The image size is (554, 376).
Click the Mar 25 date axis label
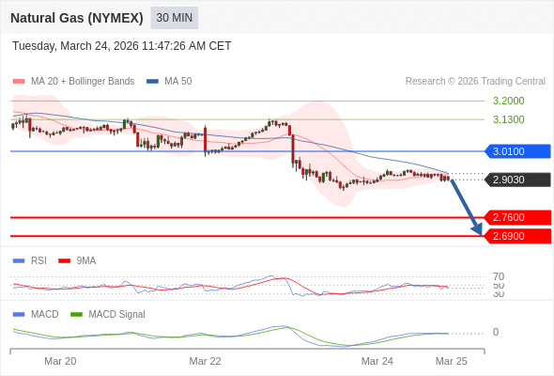pos(452,361)
